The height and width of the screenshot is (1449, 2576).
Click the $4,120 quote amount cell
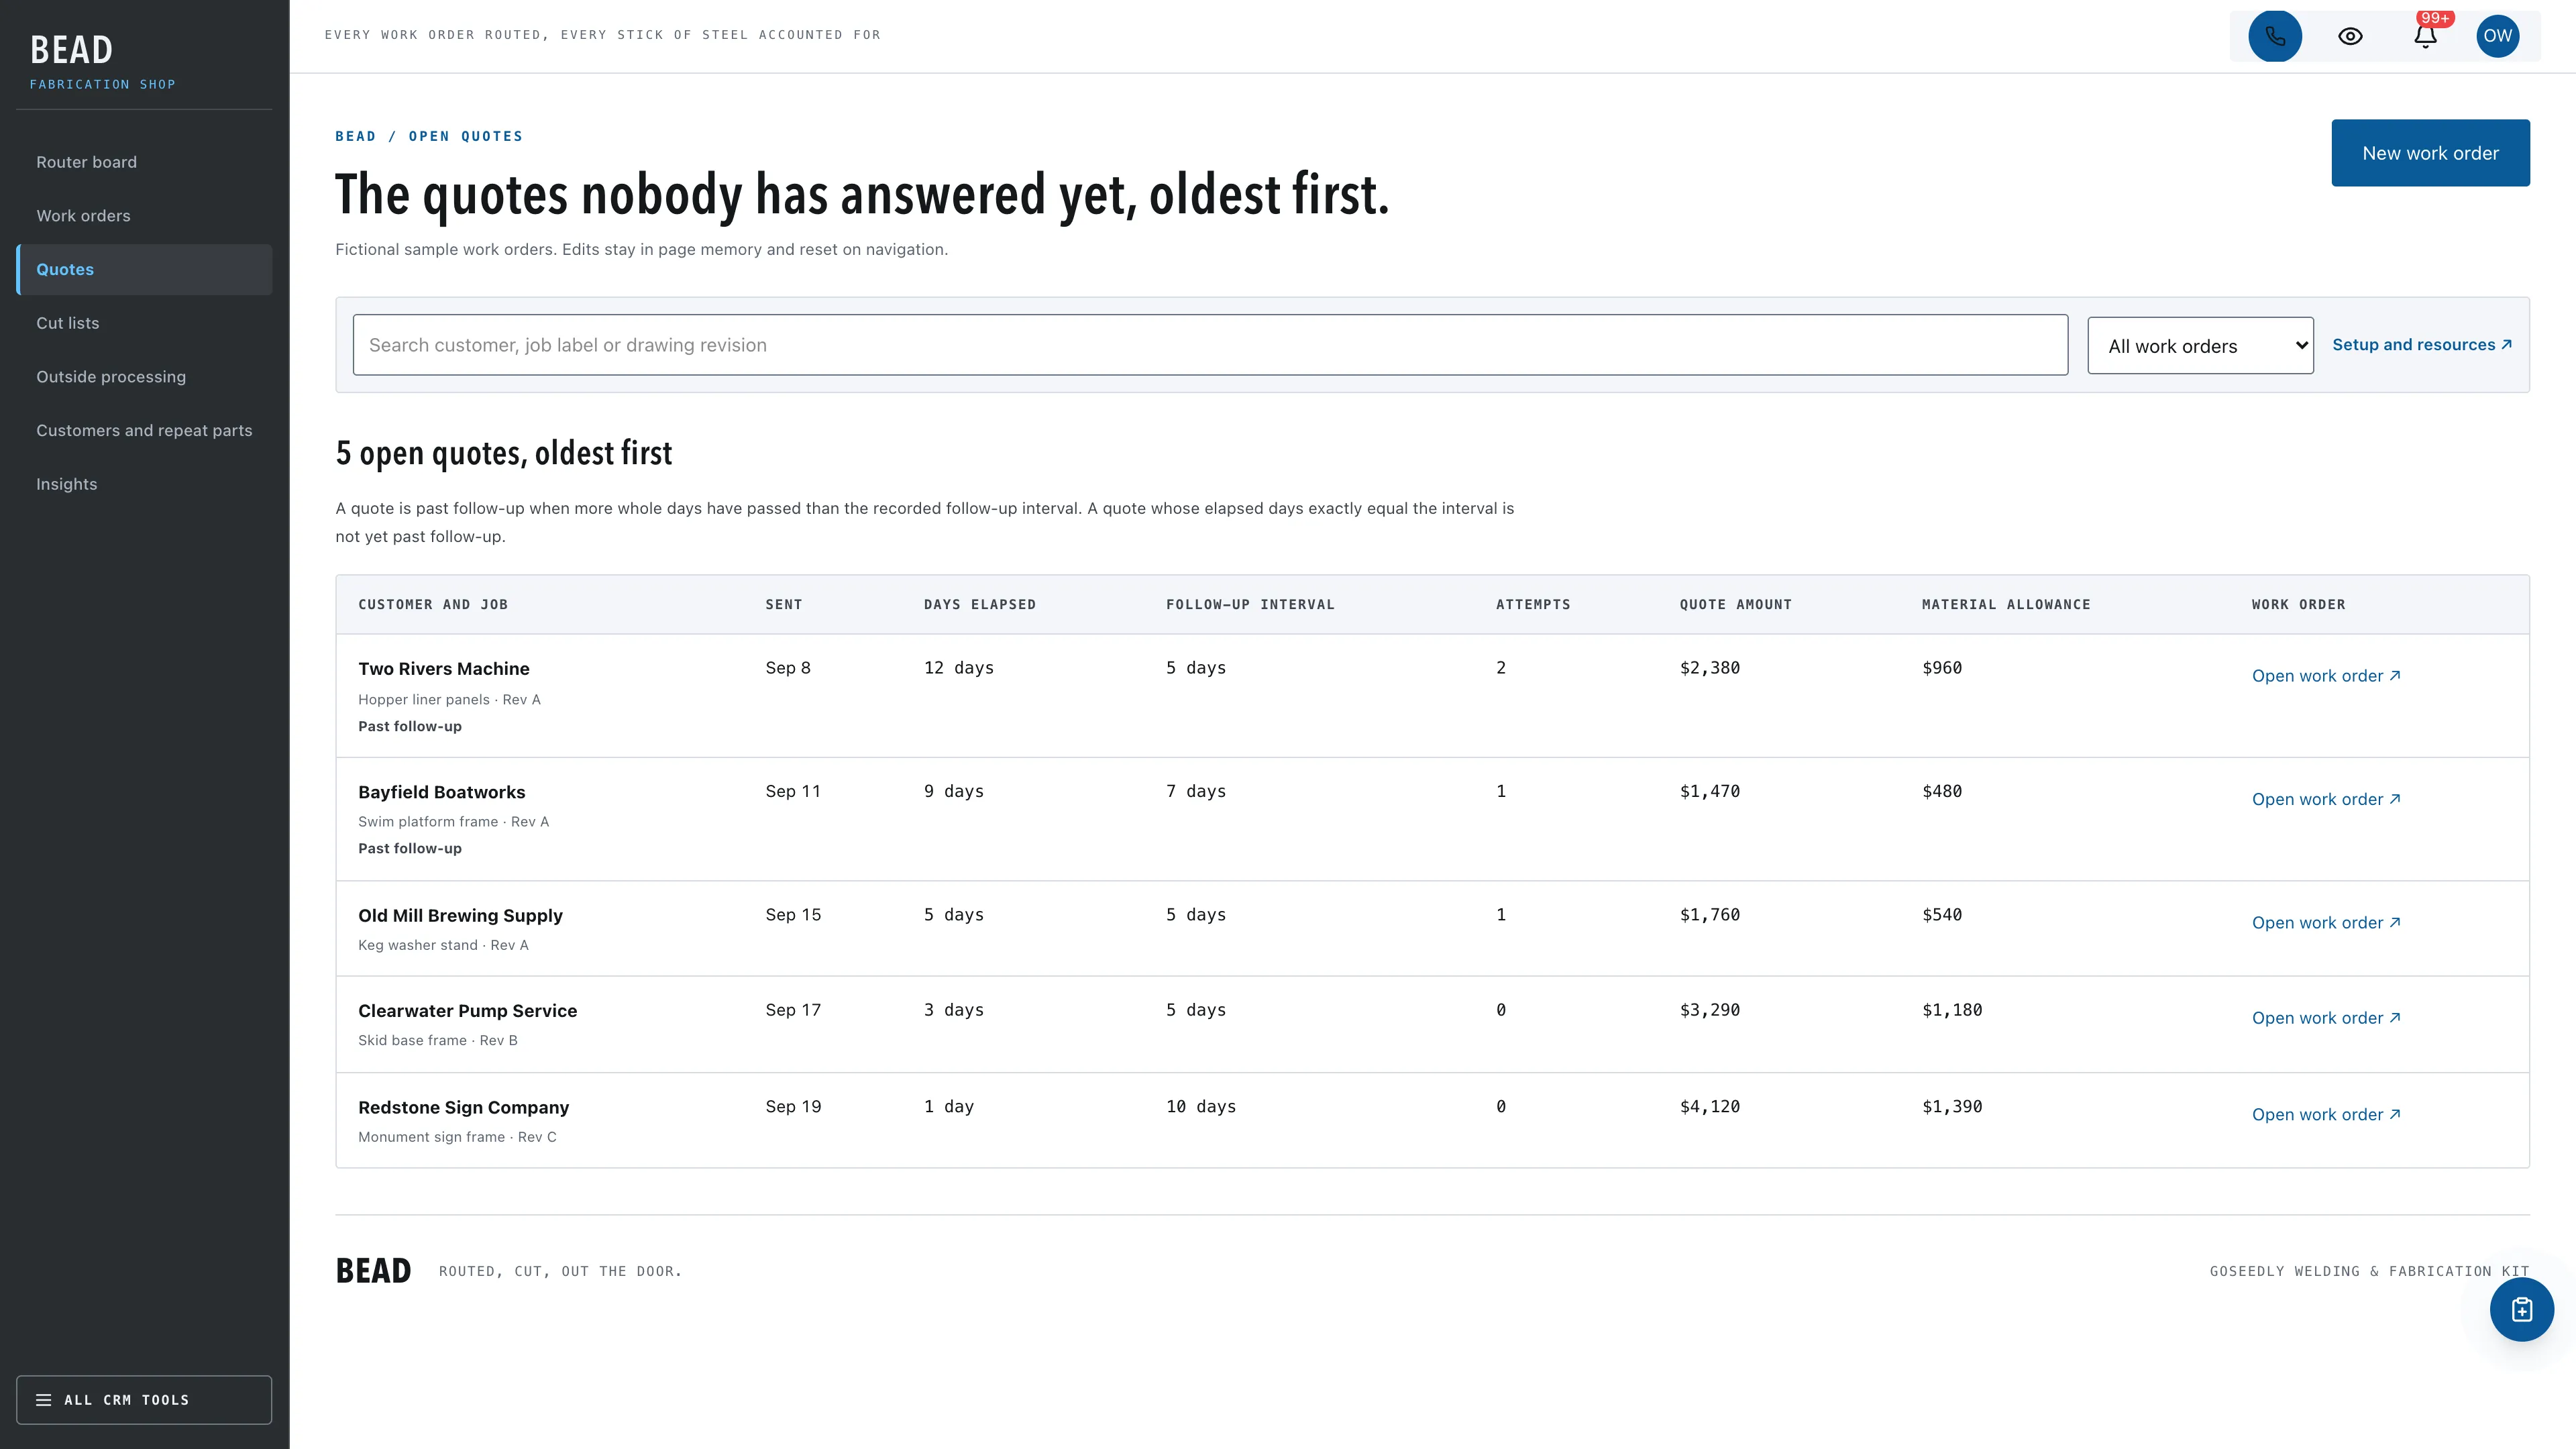coord(1709,1106)
